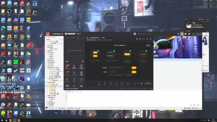Click the microphone icon in the YY bottom bar
The width and height of the screenshot is (217, 122).
tap(53, 108)
